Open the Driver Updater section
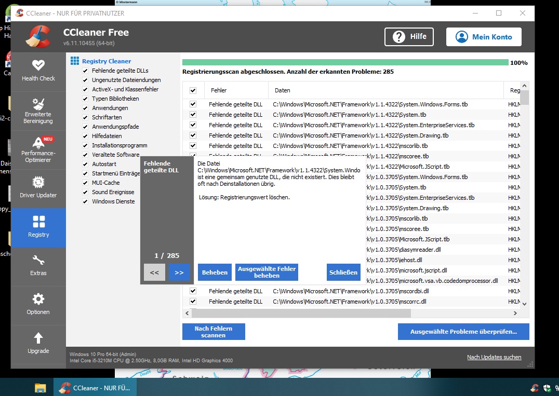This screenshot has width=559, height=396. (38, 188)
